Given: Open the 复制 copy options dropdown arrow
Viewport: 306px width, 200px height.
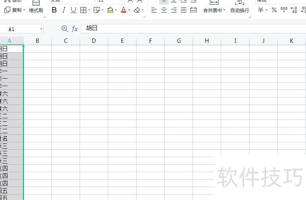Looking at the screenshot, I should click(24, 10).
